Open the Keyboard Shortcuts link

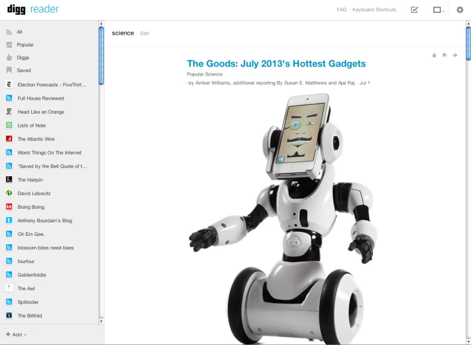tap(374, 10)
